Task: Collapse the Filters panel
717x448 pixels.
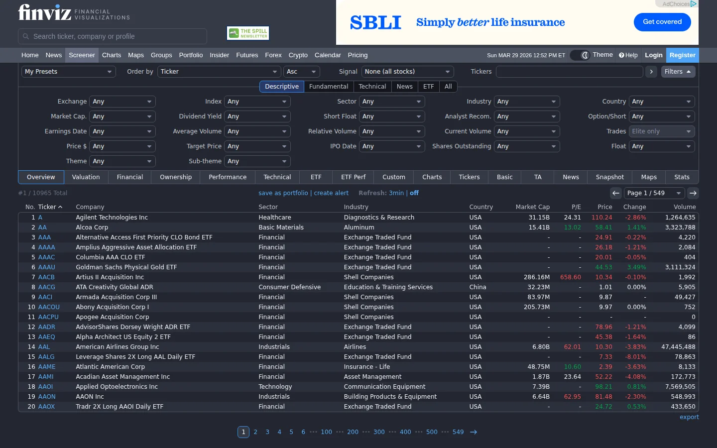Action: pyautogui.click(x=678, y=72)
